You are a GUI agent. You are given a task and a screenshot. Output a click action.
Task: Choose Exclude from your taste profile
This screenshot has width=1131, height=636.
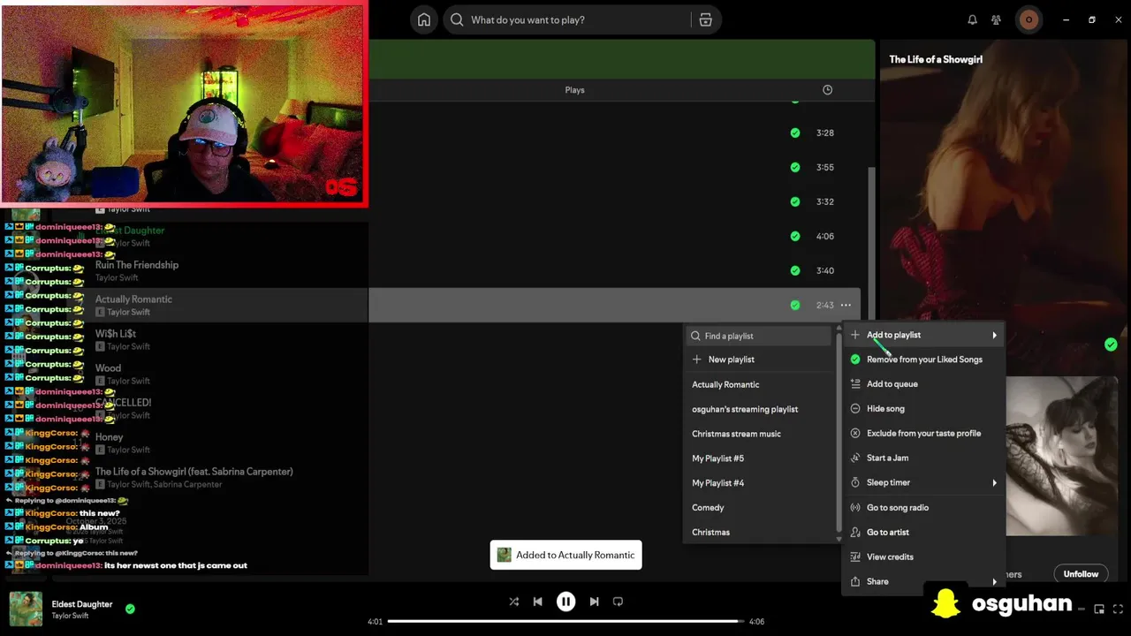click(x=923, y=434)
